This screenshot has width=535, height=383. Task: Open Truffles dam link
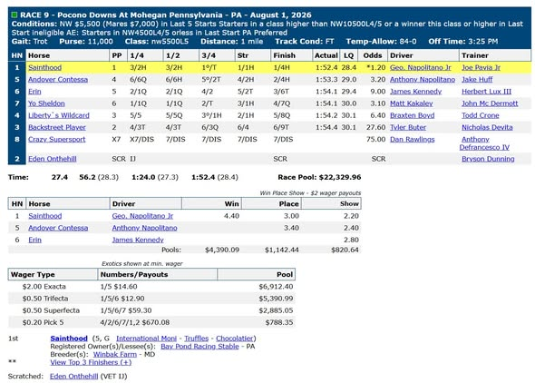(196, 339)
